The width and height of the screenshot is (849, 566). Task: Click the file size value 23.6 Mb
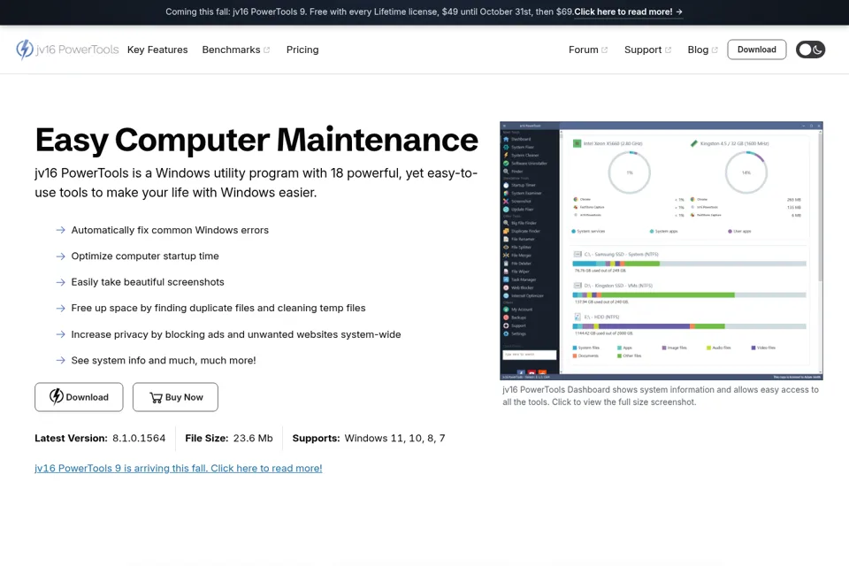coord(253,438)
